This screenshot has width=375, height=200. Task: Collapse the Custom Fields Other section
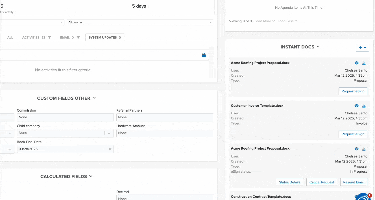94,98
